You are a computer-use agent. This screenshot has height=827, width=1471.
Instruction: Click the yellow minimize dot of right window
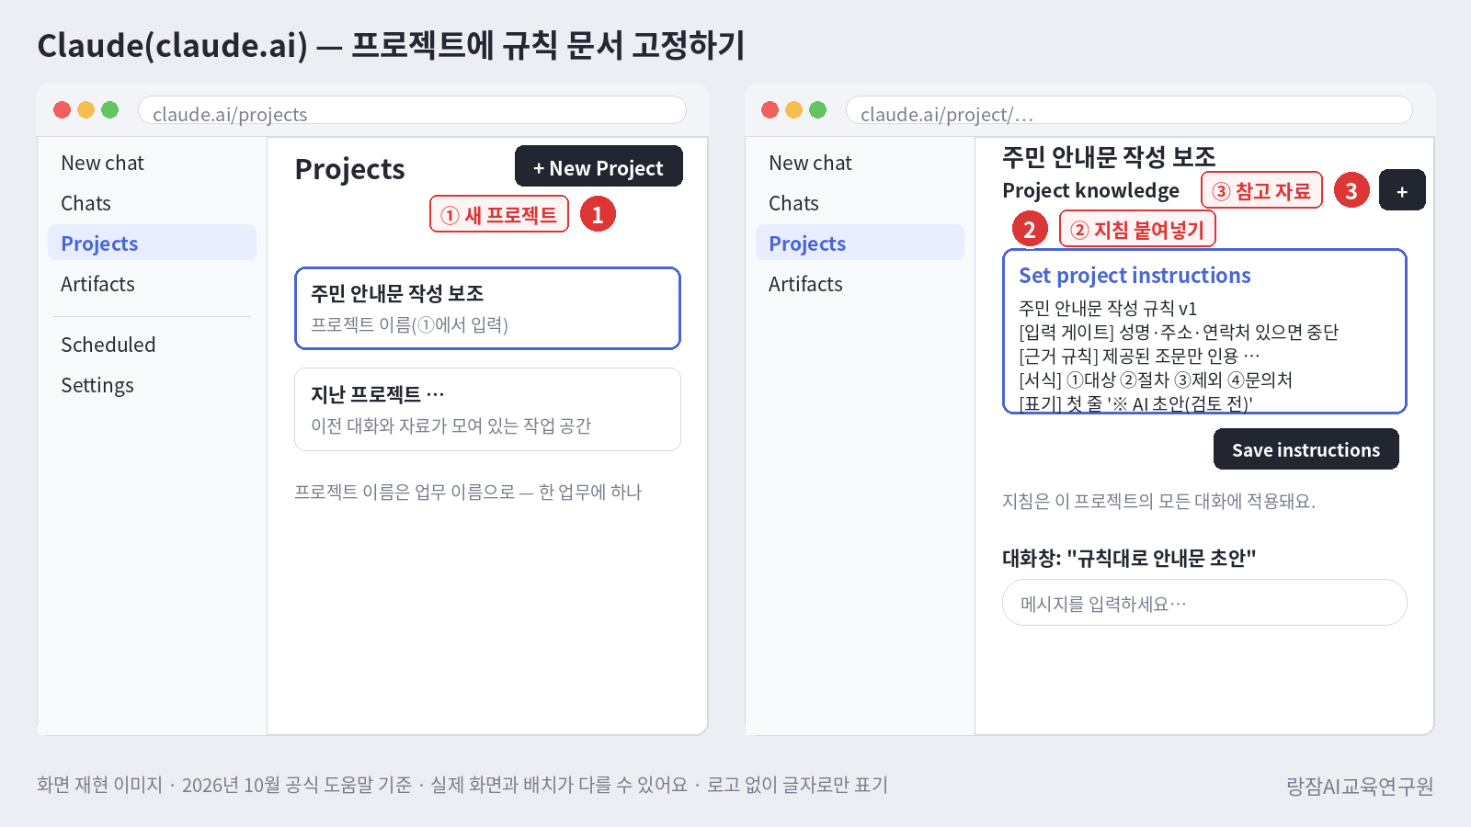(794, 110)
